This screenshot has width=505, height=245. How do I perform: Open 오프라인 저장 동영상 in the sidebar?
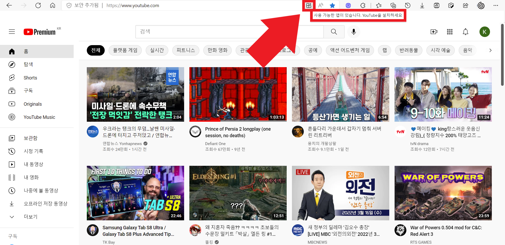pyautogui.click(x=37, y=204)
